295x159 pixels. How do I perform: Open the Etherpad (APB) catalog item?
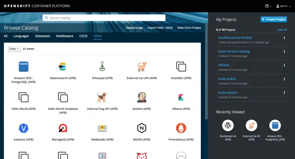[x=102, y=66]
